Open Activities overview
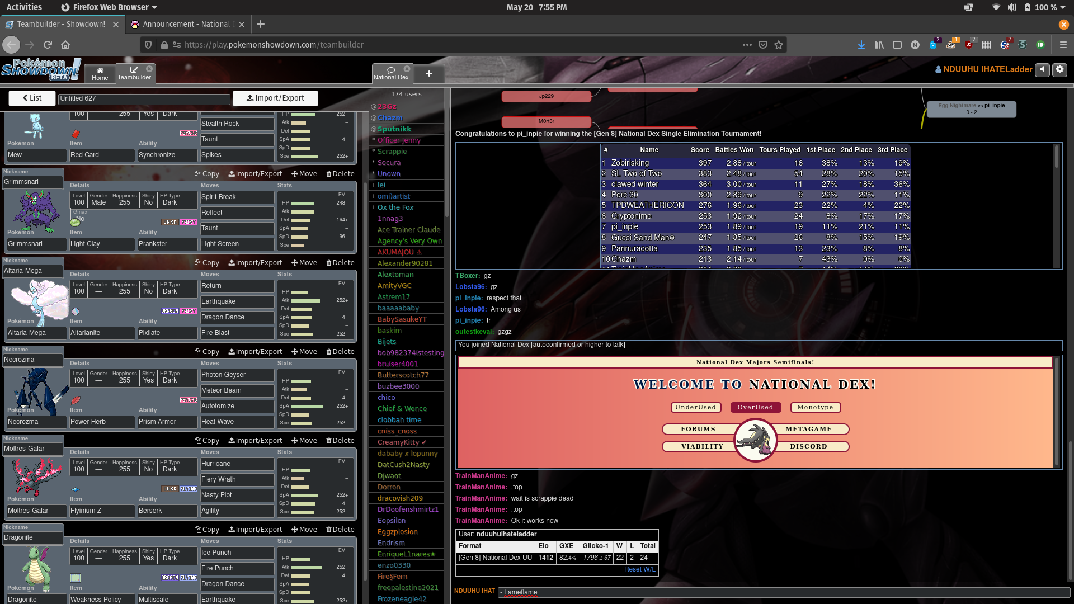The image size is (1074, 604). tap(24, 7)
